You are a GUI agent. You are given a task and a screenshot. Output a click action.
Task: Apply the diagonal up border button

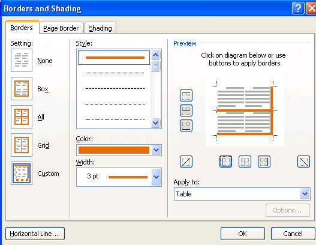186,162
